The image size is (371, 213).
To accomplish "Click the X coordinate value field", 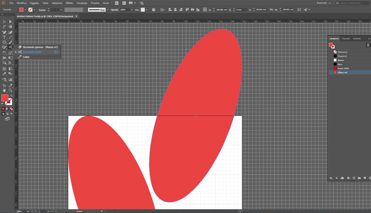I will [x=222, y=10].
